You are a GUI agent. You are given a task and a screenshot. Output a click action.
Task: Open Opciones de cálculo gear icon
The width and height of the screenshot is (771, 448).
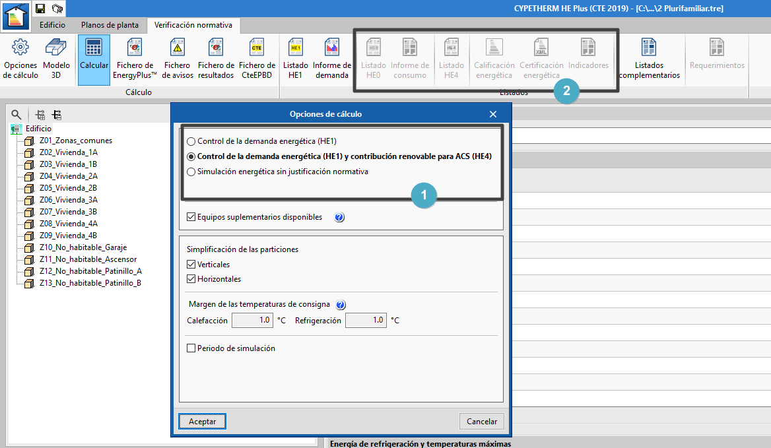[20, 49]
